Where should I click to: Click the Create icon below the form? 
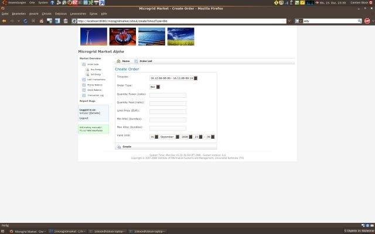tap(119, 146)
